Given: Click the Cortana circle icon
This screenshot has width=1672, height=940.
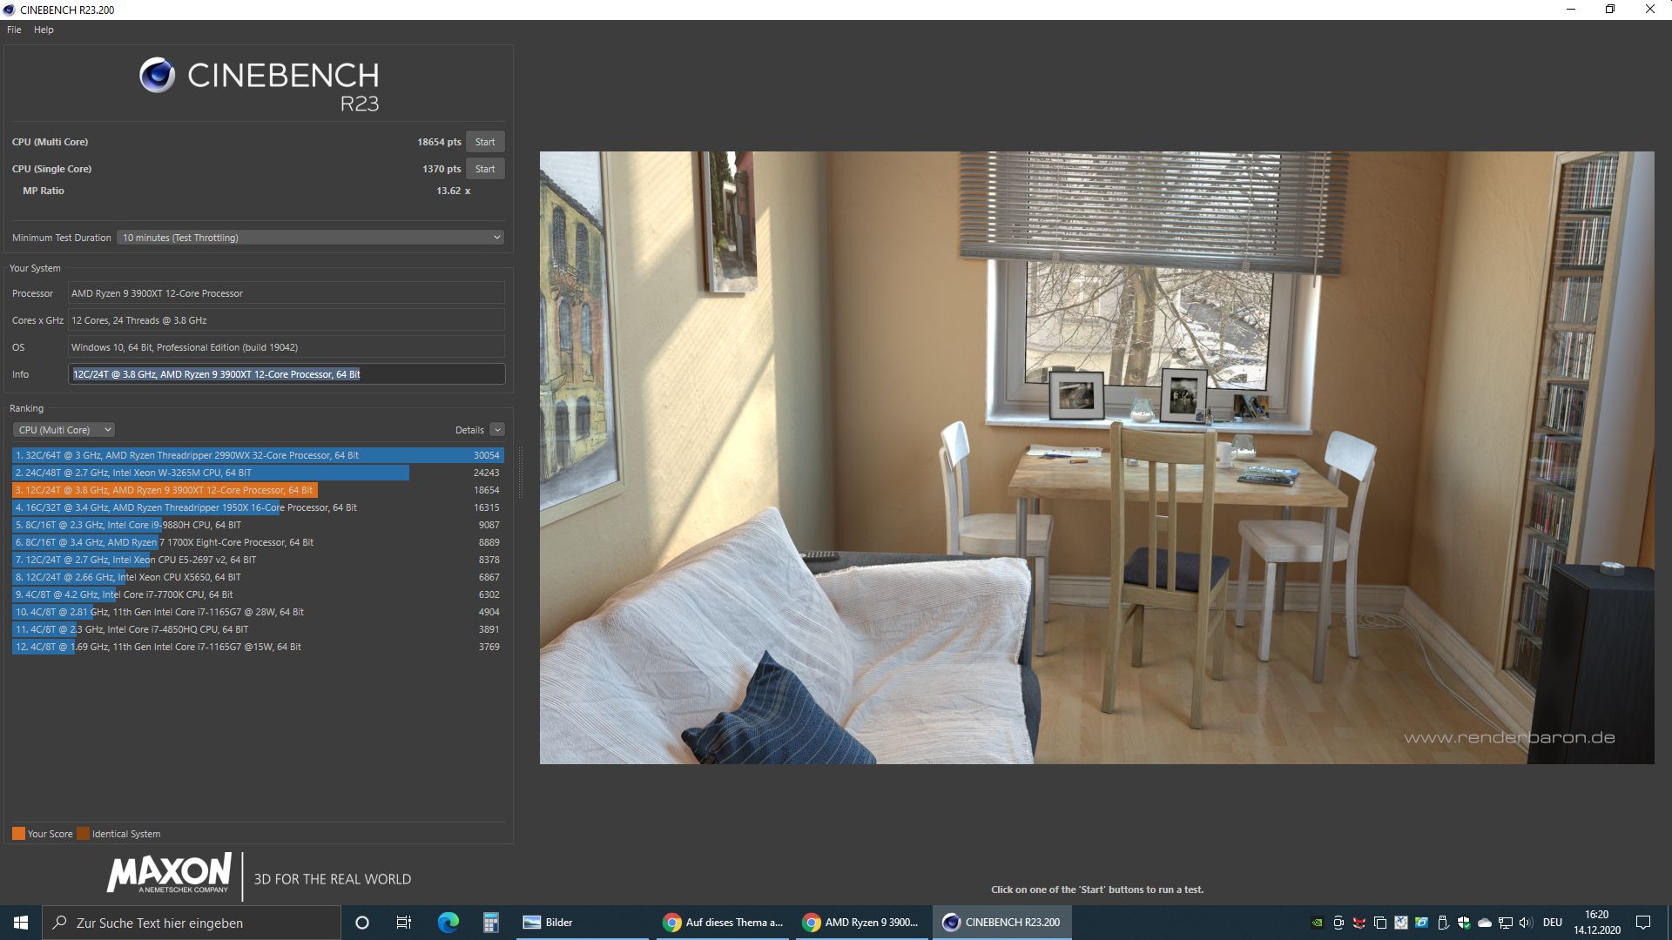Looking at the screenshot, I should pos(362,923).
